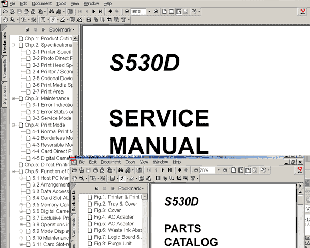Select Zoom In magnifier tool in Service Manual toolbar
This screenshot has height=248, width=310.
click(12, 20)
